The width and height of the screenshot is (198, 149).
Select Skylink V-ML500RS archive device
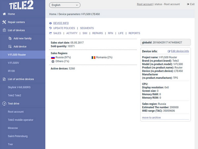[x=19, y=87]
